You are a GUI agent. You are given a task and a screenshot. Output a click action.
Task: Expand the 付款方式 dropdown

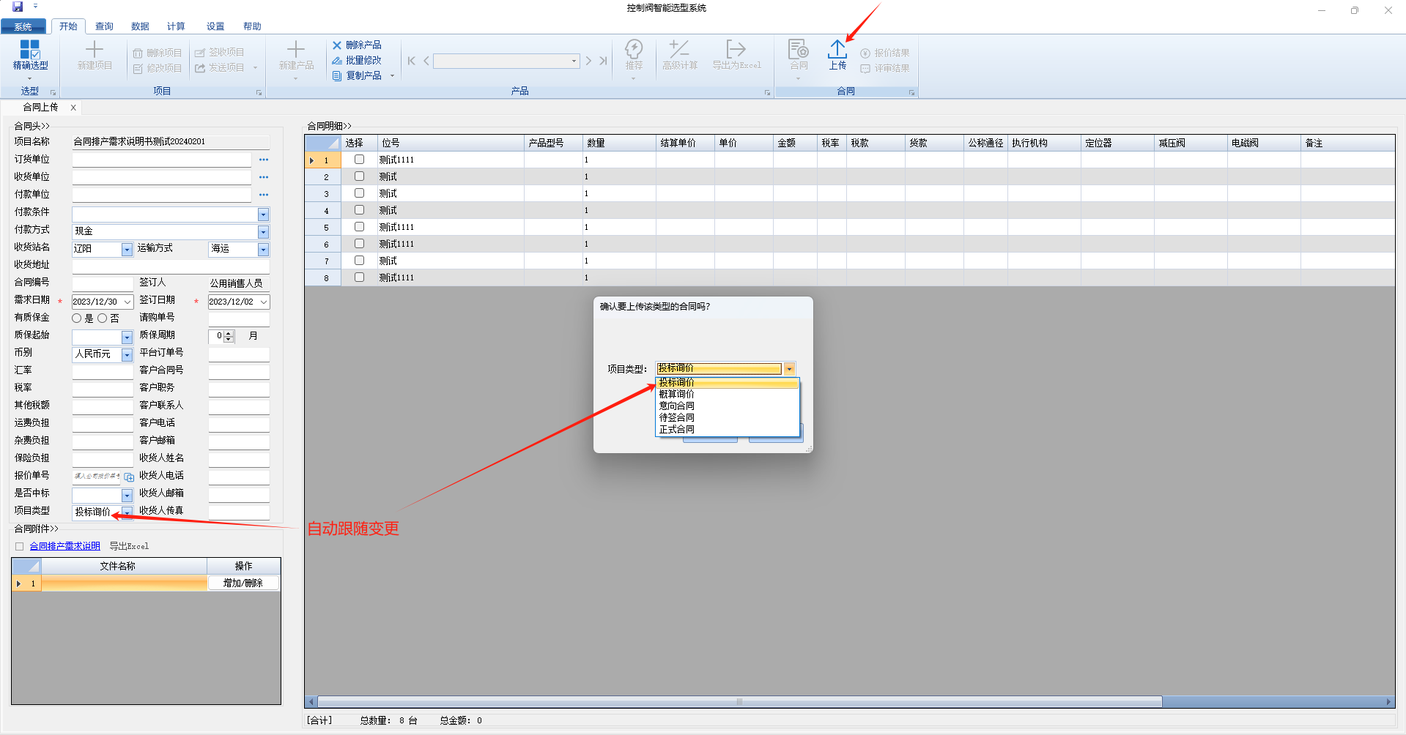click(x=263, y=232)
